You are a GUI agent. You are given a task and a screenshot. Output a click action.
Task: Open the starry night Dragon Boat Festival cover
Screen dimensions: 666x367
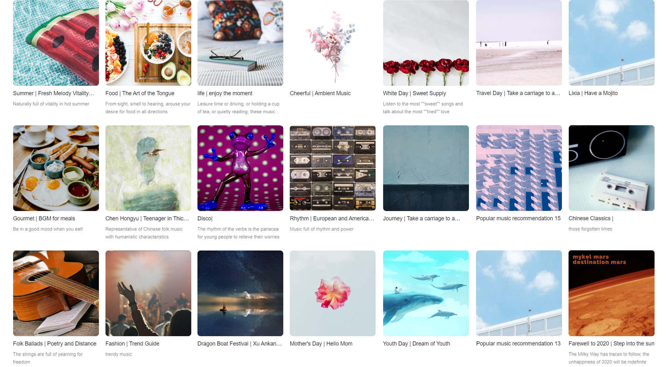[240, 293]
